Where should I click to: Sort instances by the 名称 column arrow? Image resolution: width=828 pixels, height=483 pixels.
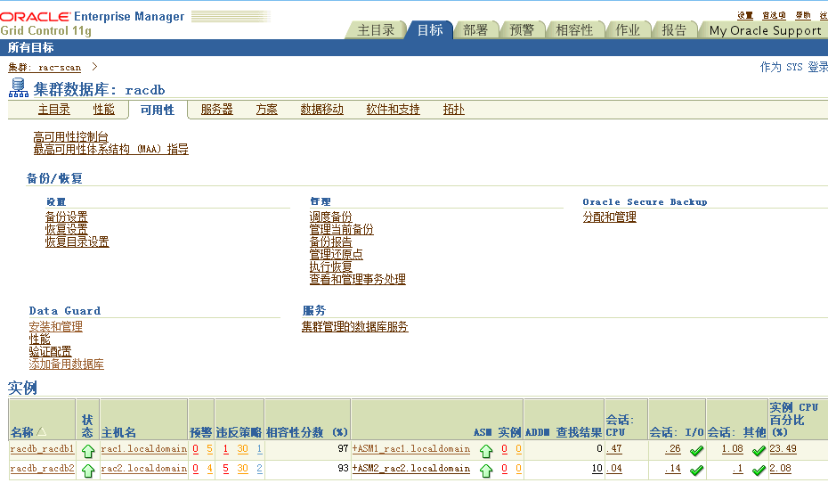[x=41, y=431]
